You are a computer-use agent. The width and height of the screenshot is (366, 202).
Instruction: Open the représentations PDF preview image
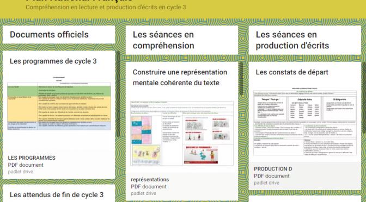182,133
